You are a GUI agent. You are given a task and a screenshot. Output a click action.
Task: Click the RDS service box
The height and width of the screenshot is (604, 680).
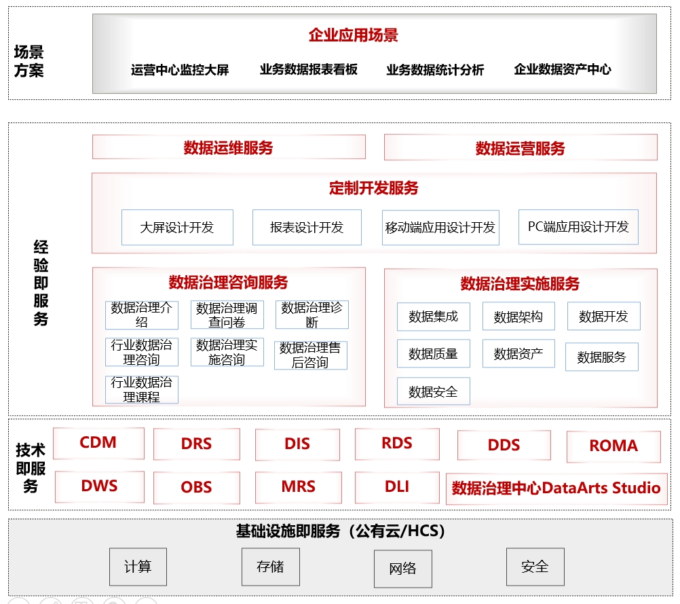[x=397, y=444]
